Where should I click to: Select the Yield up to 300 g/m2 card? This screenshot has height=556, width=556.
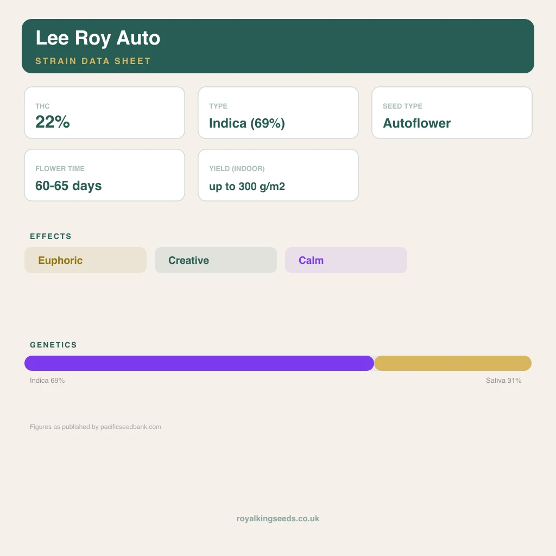[x=279, y=175]
